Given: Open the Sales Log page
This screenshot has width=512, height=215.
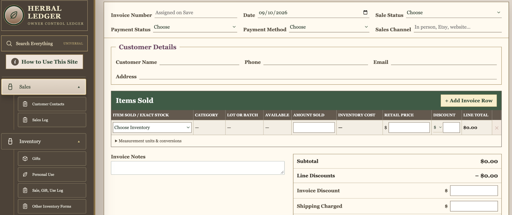Looking at the screenshot, I should click(52, 120).
